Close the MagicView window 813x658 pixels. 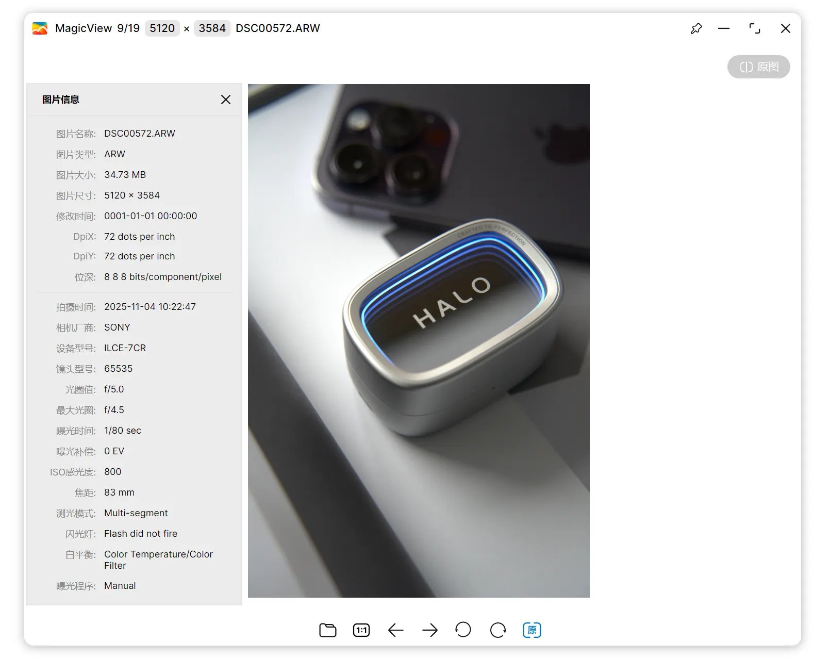click(785, 28)
